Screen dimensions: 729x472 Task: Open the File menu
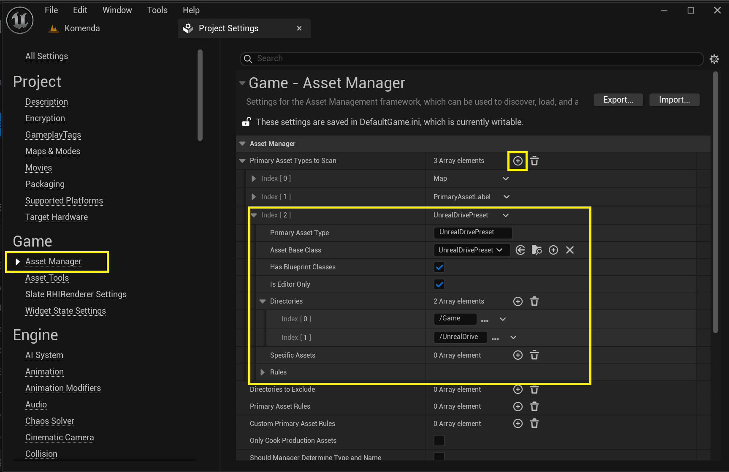[51, 10]
